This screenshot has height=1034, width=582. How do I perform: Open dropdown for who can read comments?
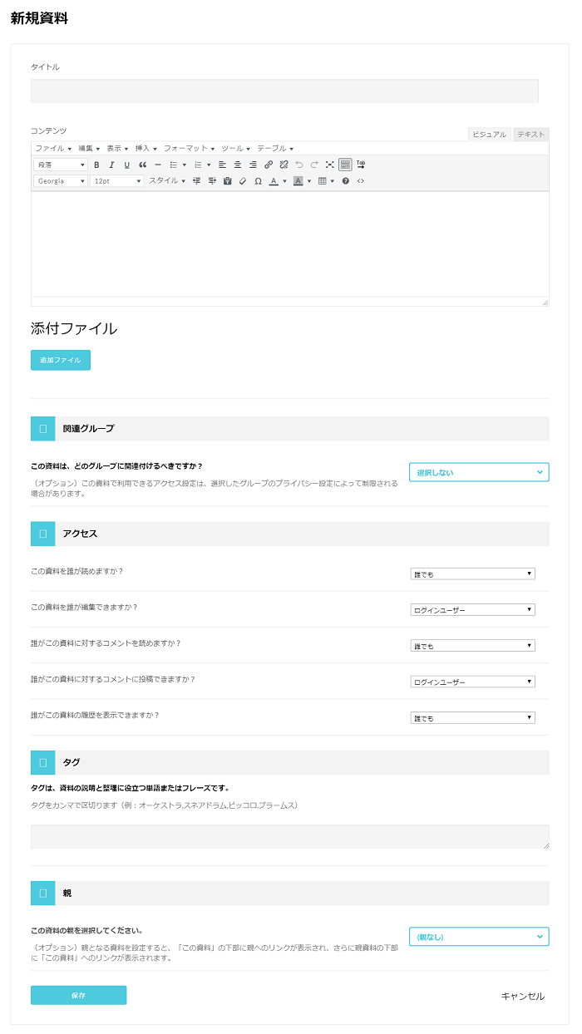point(473,646)
